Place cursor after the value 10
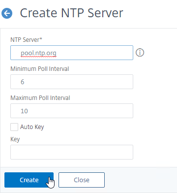This screenshot has width=177, height=193. 28,111
